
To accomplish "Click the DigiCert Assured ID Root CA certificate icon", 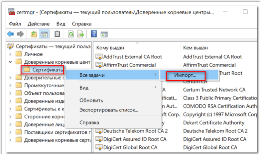I will pos(99,139).
